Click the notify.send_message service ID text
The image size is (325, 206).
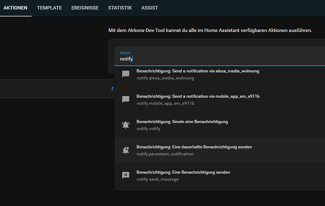coord(157,179)
